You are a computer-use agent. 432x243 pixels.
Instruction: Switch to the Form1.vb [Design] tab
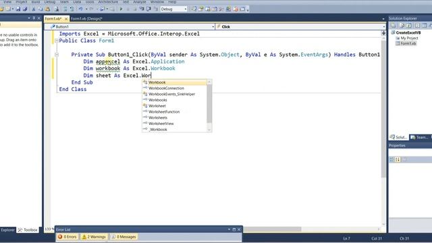(x=86, y=18)
